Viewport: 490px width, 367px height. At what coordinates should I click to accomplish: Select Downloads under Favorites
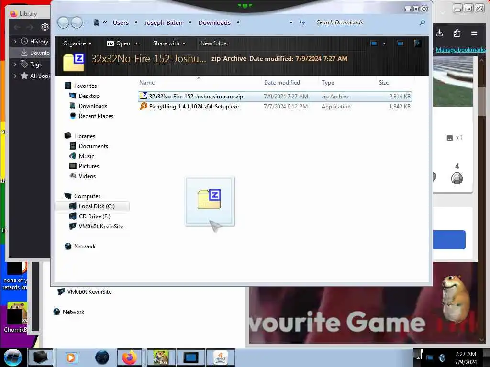(93, 106)
